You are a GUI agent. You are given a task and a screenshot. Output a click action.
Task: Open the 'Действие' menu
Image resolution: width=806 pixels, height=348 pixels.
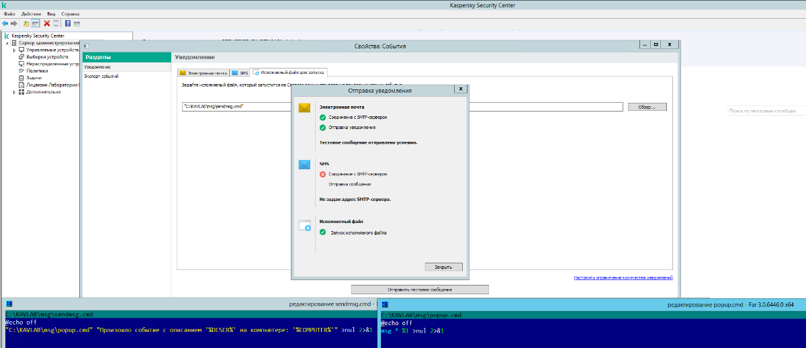31,13
